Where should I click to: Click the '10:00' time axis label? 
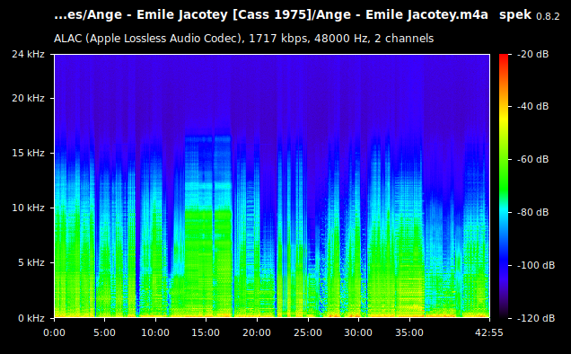point(155,332)
